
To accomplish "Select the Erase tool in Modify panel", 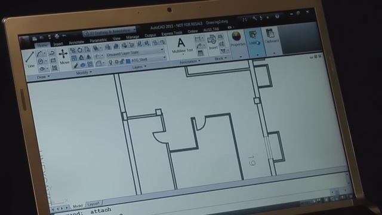I will [76, 65].
